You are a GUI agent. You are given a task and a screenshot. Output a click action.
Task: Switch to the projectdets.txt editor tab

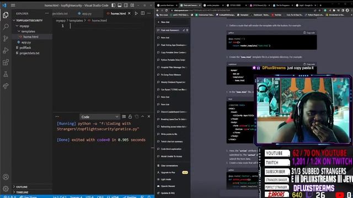(x=60, y=13)
